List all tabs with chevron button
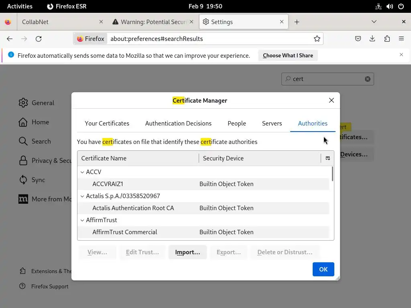The height and width of the screenshot is (308, 411). 374,22
